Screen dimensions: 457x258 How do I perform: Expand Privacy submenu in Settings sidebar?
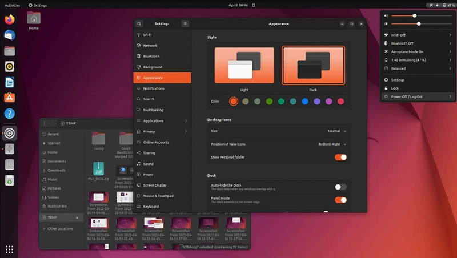click(186, 132)
